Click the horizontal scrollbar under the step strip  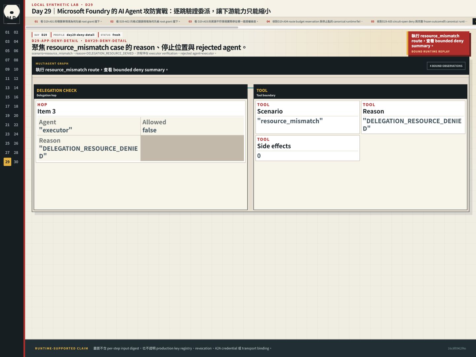pos(132,27)
